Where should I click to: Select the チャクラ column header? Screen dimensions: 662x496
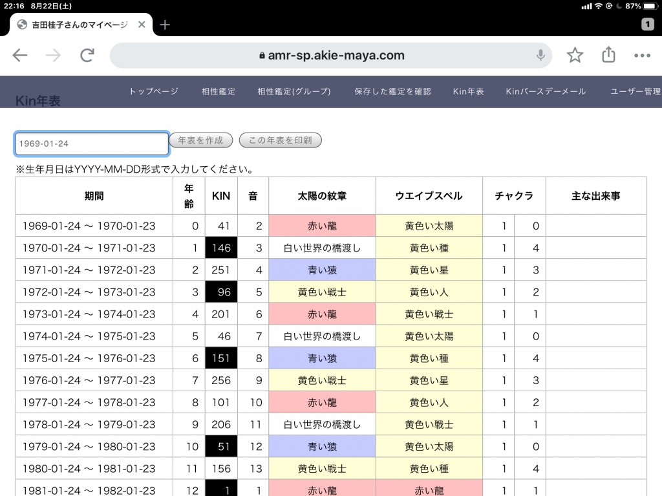pyautogui.click(x=514, y=196)
